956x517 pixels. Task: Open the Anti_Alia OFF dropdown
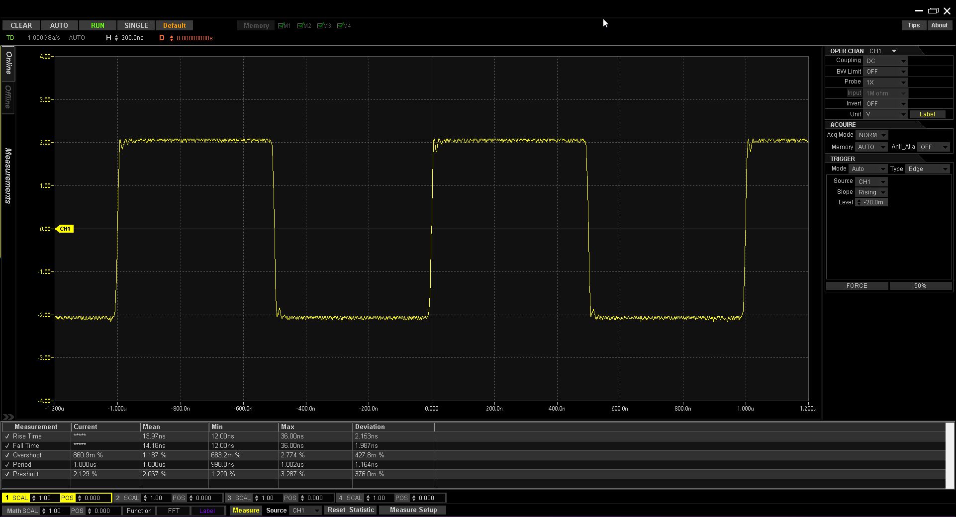(x=934, y=147)
